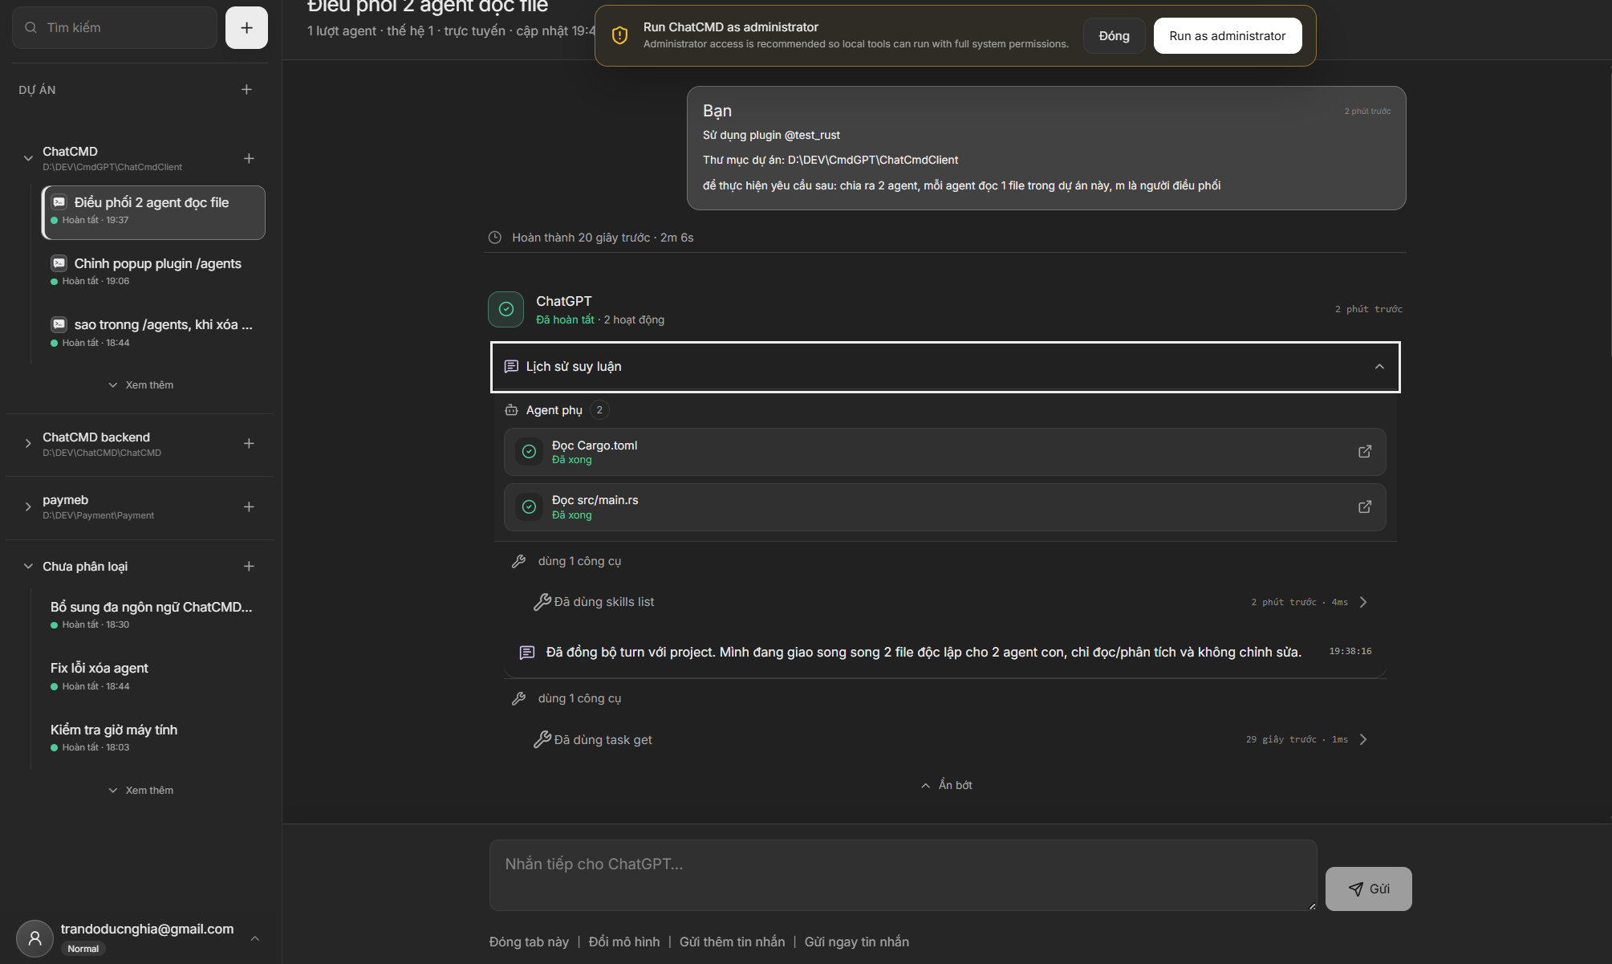
Task: Open chat Kiểm tra giờ máy tính
Action: (153, 737)
